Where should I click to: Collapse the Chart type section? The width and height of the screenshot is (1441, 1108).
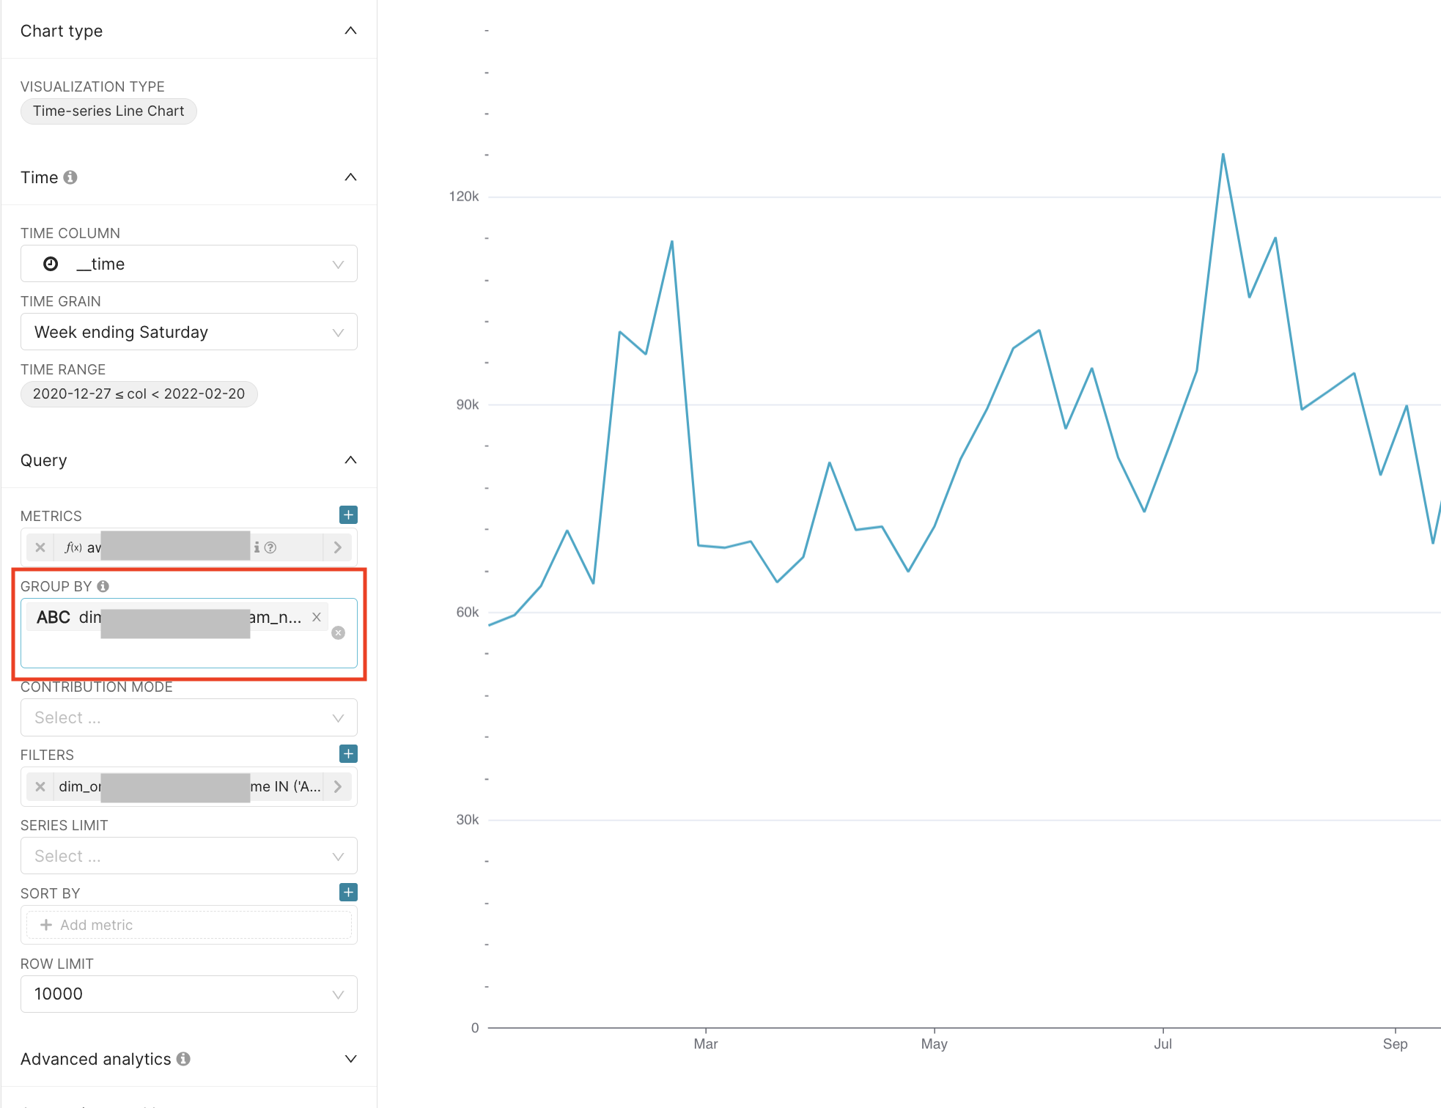pos(350,31)
